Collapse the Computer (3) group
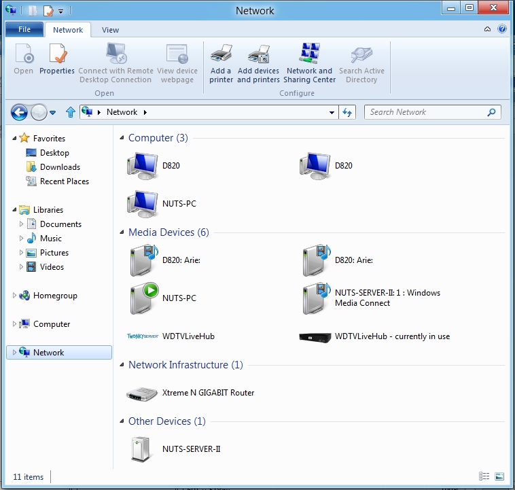The width and height of the screenshot is (515, 490). [122, 138]
